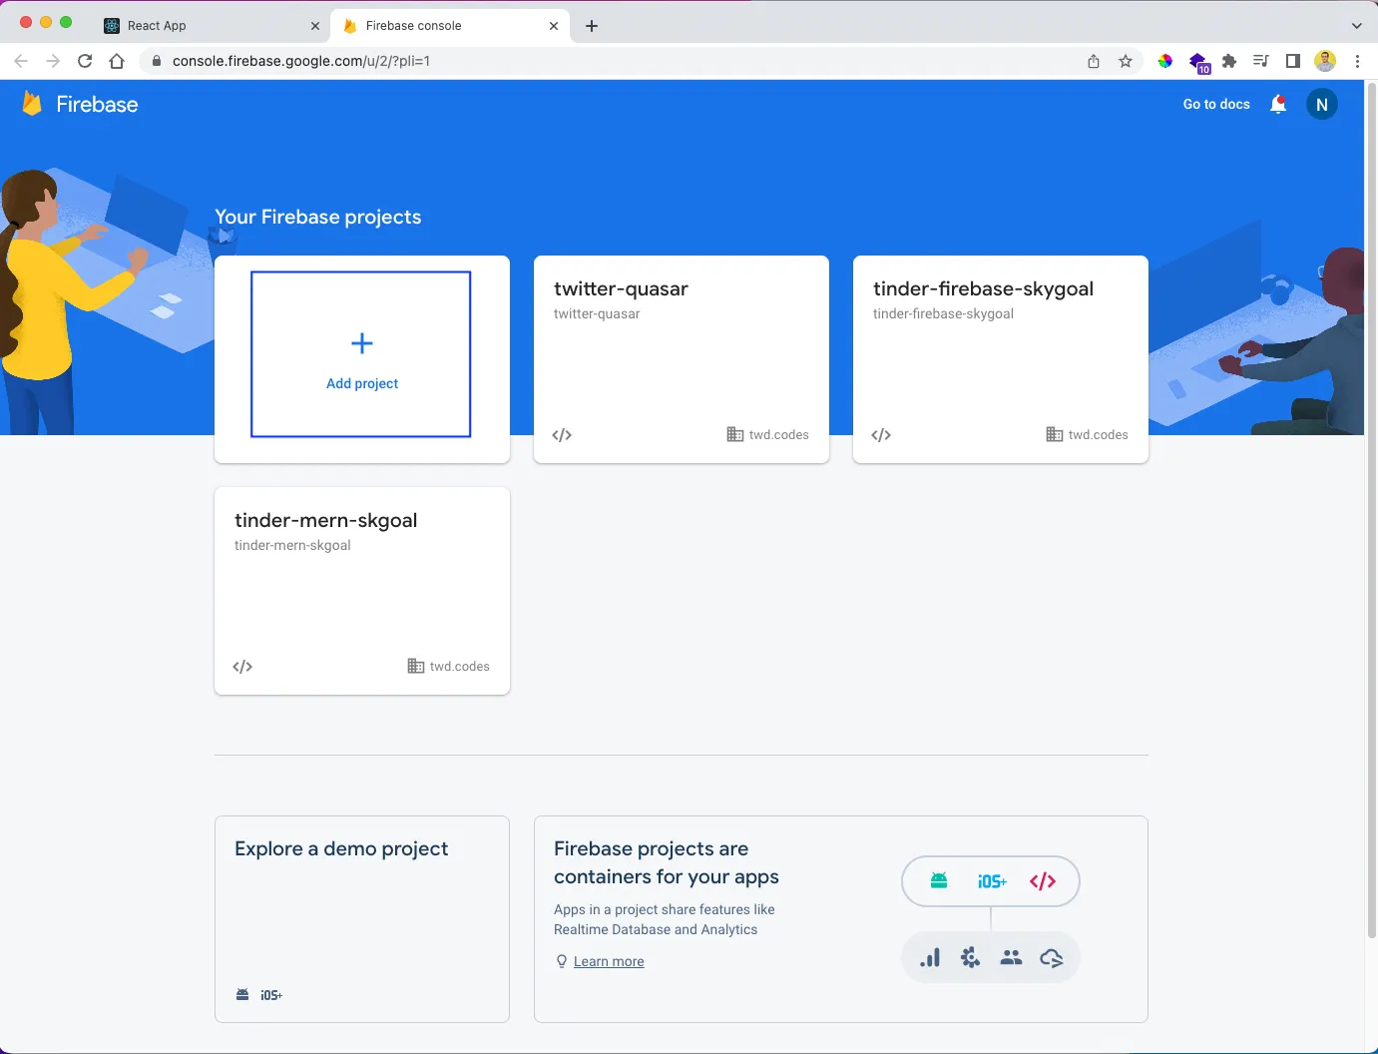This screenshot has width=1378, height=1054.
Task: Open the Explore a demo project card
Action: pyautogui.click(x=362, y=919)
